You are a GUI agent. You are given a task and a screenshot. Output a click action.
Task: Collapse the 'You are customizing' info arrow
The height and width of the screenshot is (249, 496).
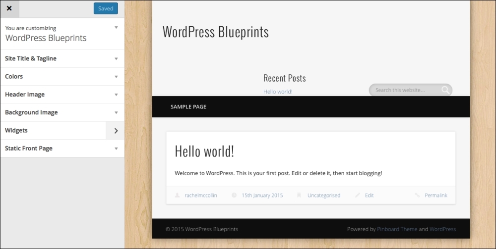coord(116,28)
